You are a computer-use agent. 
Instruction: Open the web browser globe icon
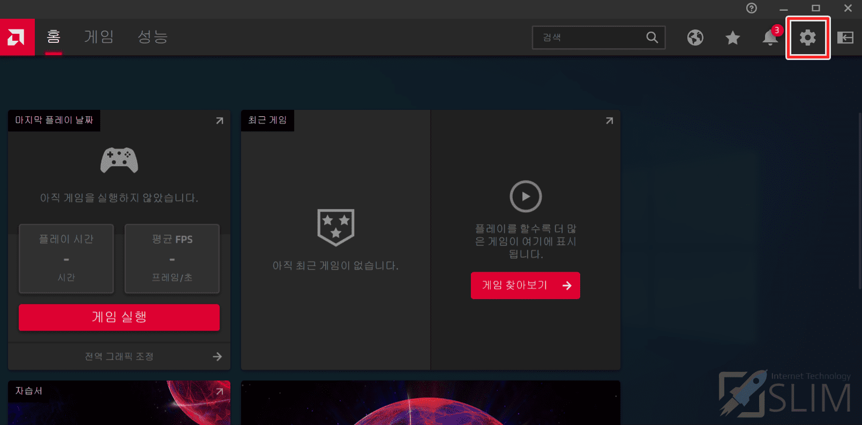(695, 38)
